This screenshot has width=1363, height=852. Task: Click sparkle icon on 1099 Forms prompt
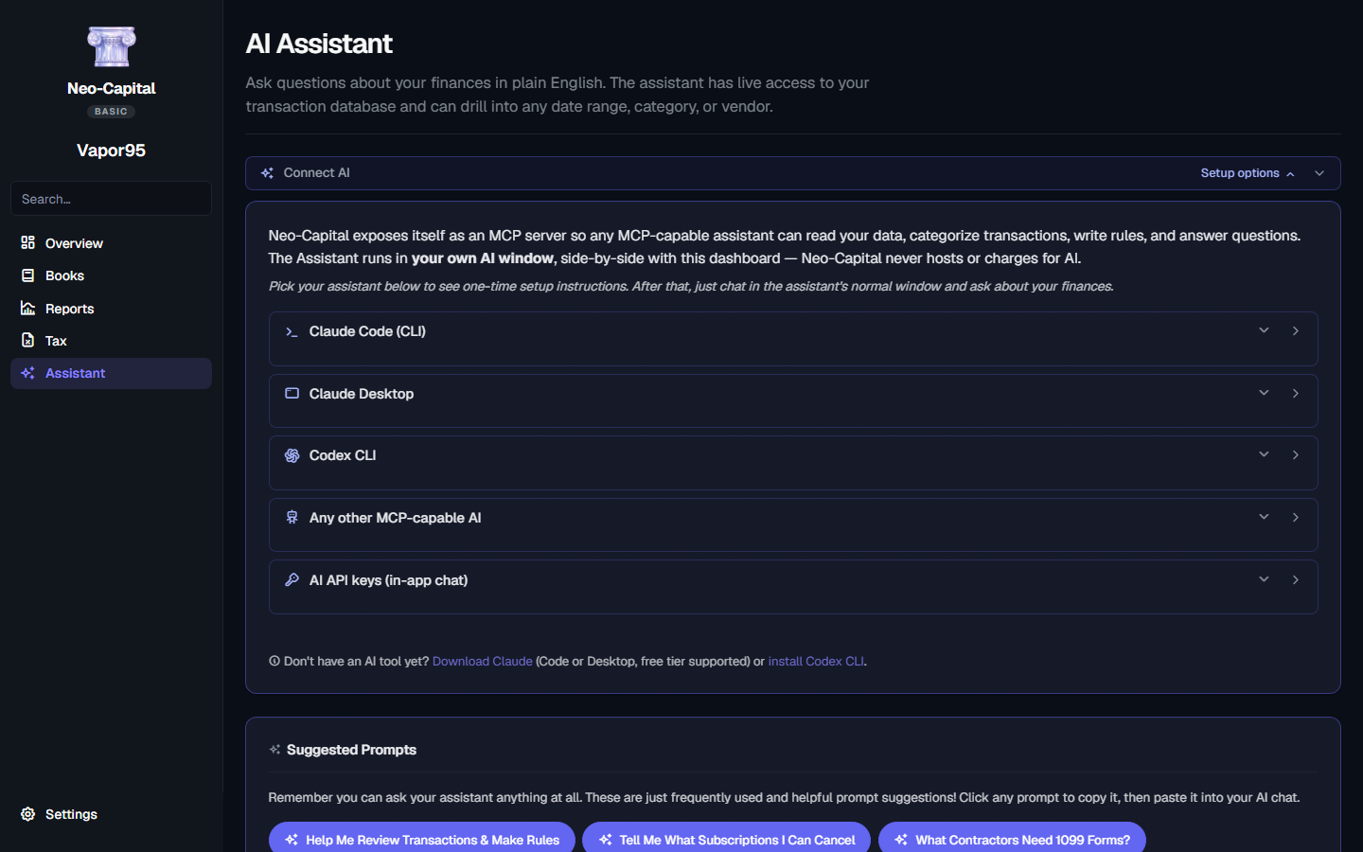click(x=901, y=840)
